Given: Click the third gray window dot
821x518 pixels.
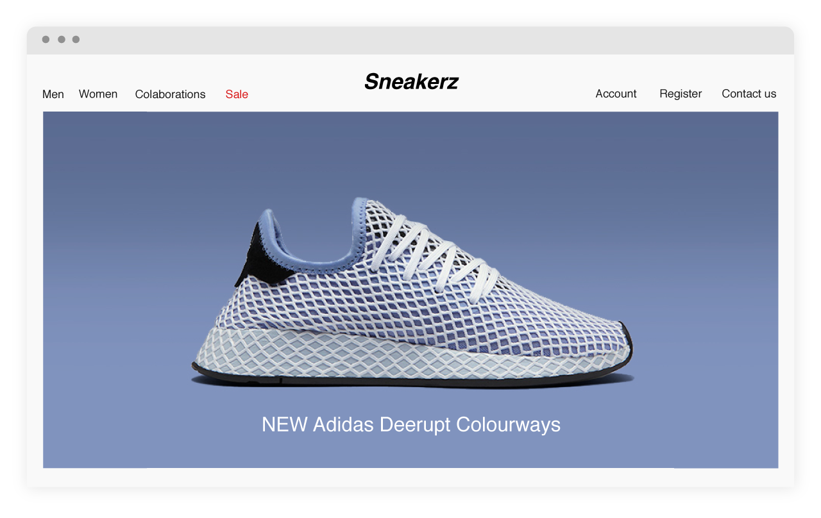Looking at the screenshot, I should pyautogui.click(x=76, y=40).
